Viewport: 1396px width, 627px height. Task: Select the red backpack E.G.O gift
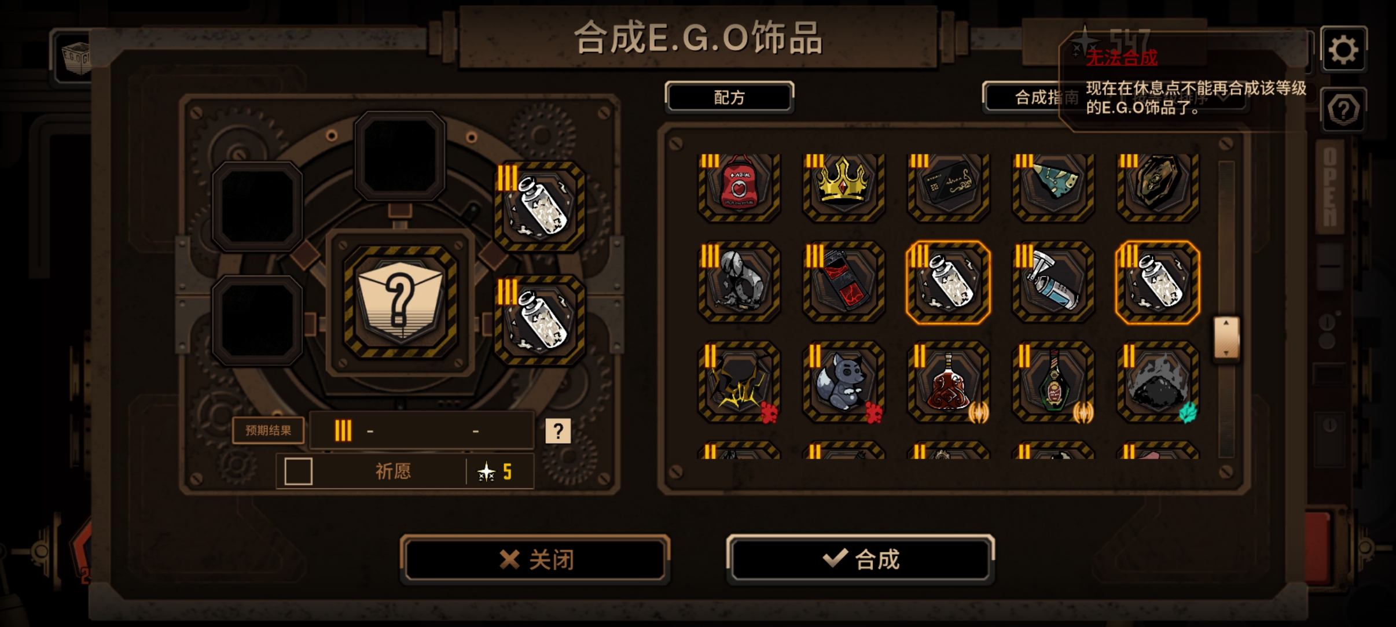[739, 186]
